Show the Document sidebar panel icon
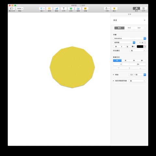Viewport: 156px width, 156px height. (x=143, y=8)
